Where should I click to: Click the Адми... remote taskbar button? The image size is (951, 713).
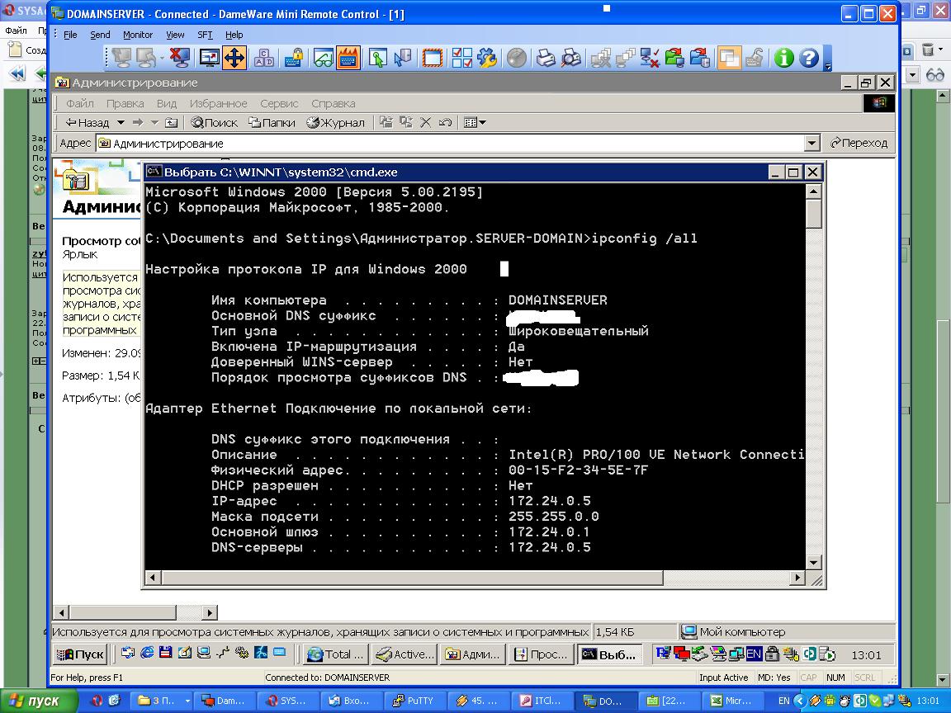tap(472, 654)
